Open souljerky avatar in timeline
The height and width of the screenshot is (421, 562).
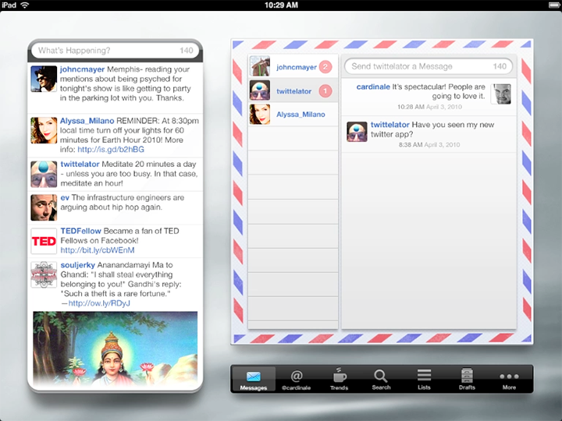coord(44,275)
